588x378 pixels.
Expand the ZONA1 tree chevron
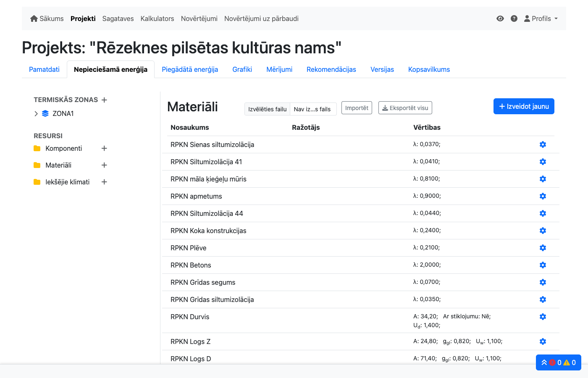click(x=36, y=113)
